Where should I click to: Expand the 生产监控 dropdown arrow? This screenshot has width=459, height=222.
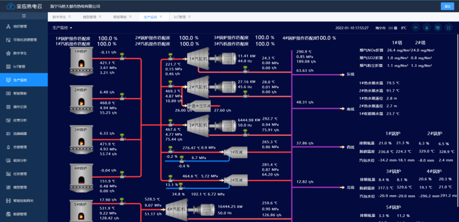click(71, 28)
